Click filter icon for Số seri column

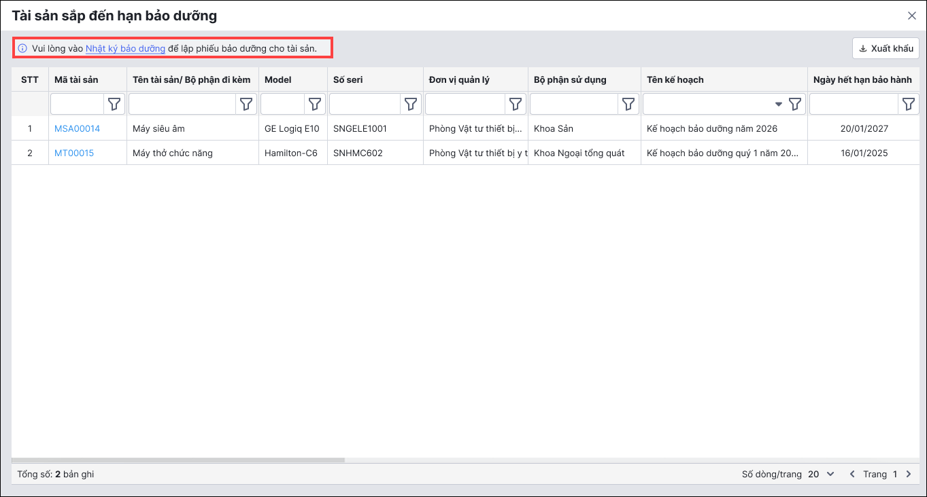pos(411,104)
